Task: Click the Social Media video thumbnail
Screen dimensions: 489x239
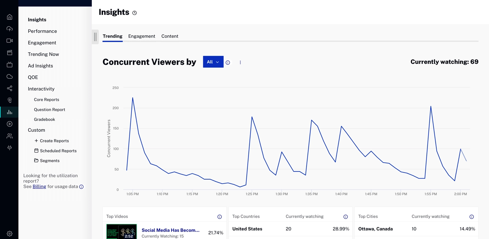Action: (x=121, y=231)
